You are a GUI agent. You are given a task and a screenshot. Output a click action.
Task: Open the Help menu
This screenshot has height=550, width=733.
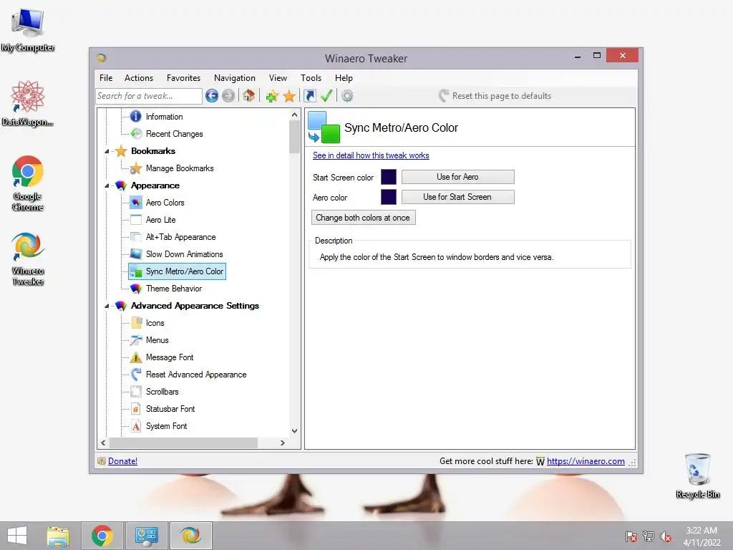pos(344,78)
